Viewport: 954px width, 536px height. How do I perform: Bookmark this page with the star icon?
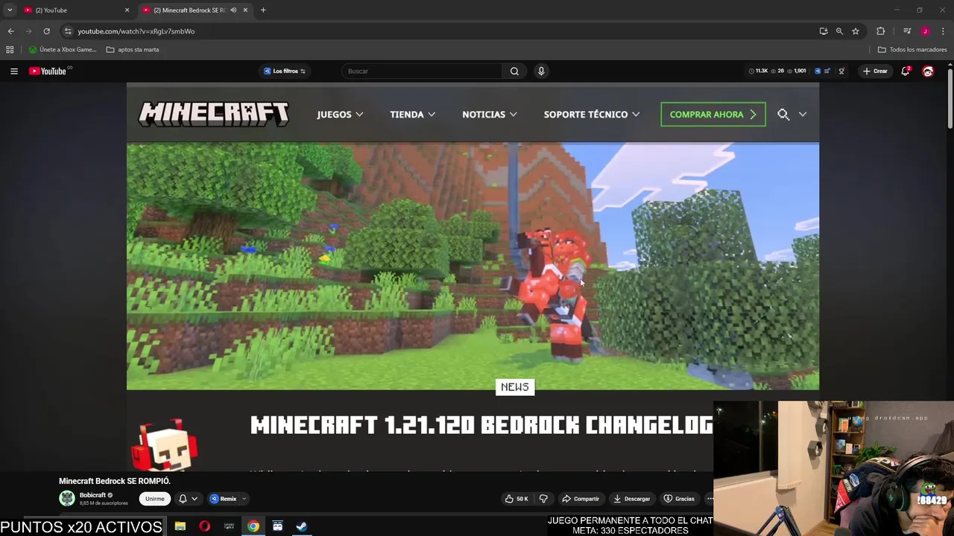856,31
